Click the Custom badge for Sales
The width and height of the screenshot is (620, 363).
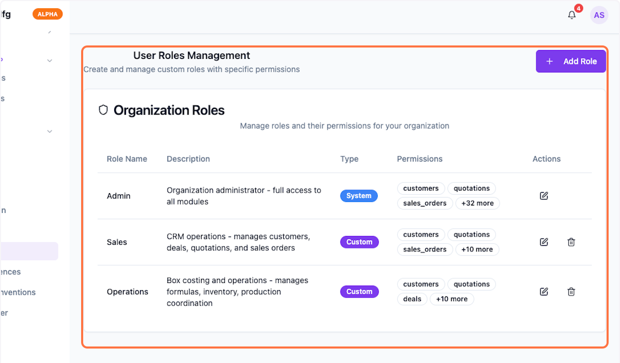click(x=359, y=242)
